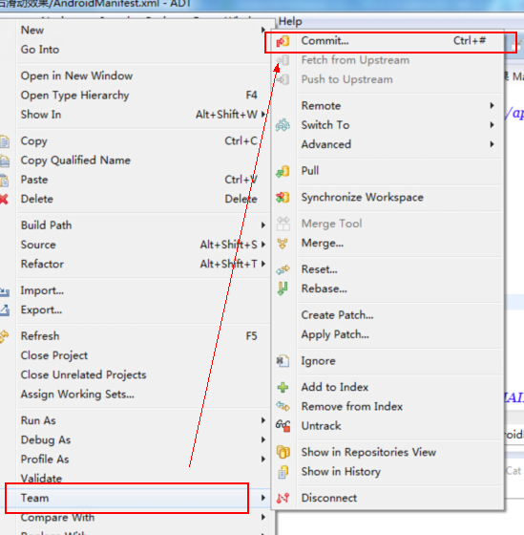Expand the Advanced submenu arrow
The width and height of the screenshot is (524, 535).
pyautogui.click(x=492, y=144)
